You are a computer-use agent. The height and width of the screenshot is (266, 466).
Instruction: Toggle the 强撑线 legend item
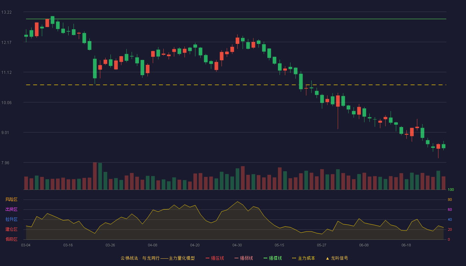click(273, 258)
